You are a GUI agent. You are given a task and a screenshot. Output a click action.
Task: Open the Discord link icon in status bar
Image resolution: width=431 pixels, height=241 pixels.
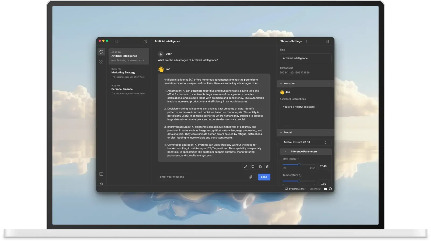coord(325,189)
